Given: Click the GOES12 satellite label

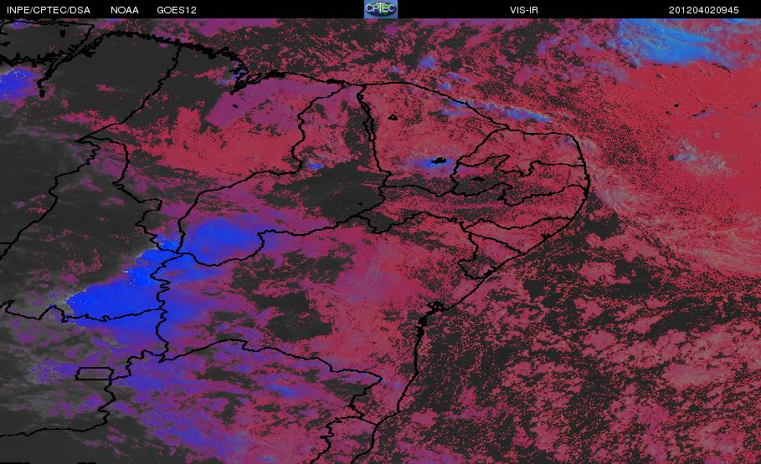Looking at the screenshot, I should (x=177, y=10).
